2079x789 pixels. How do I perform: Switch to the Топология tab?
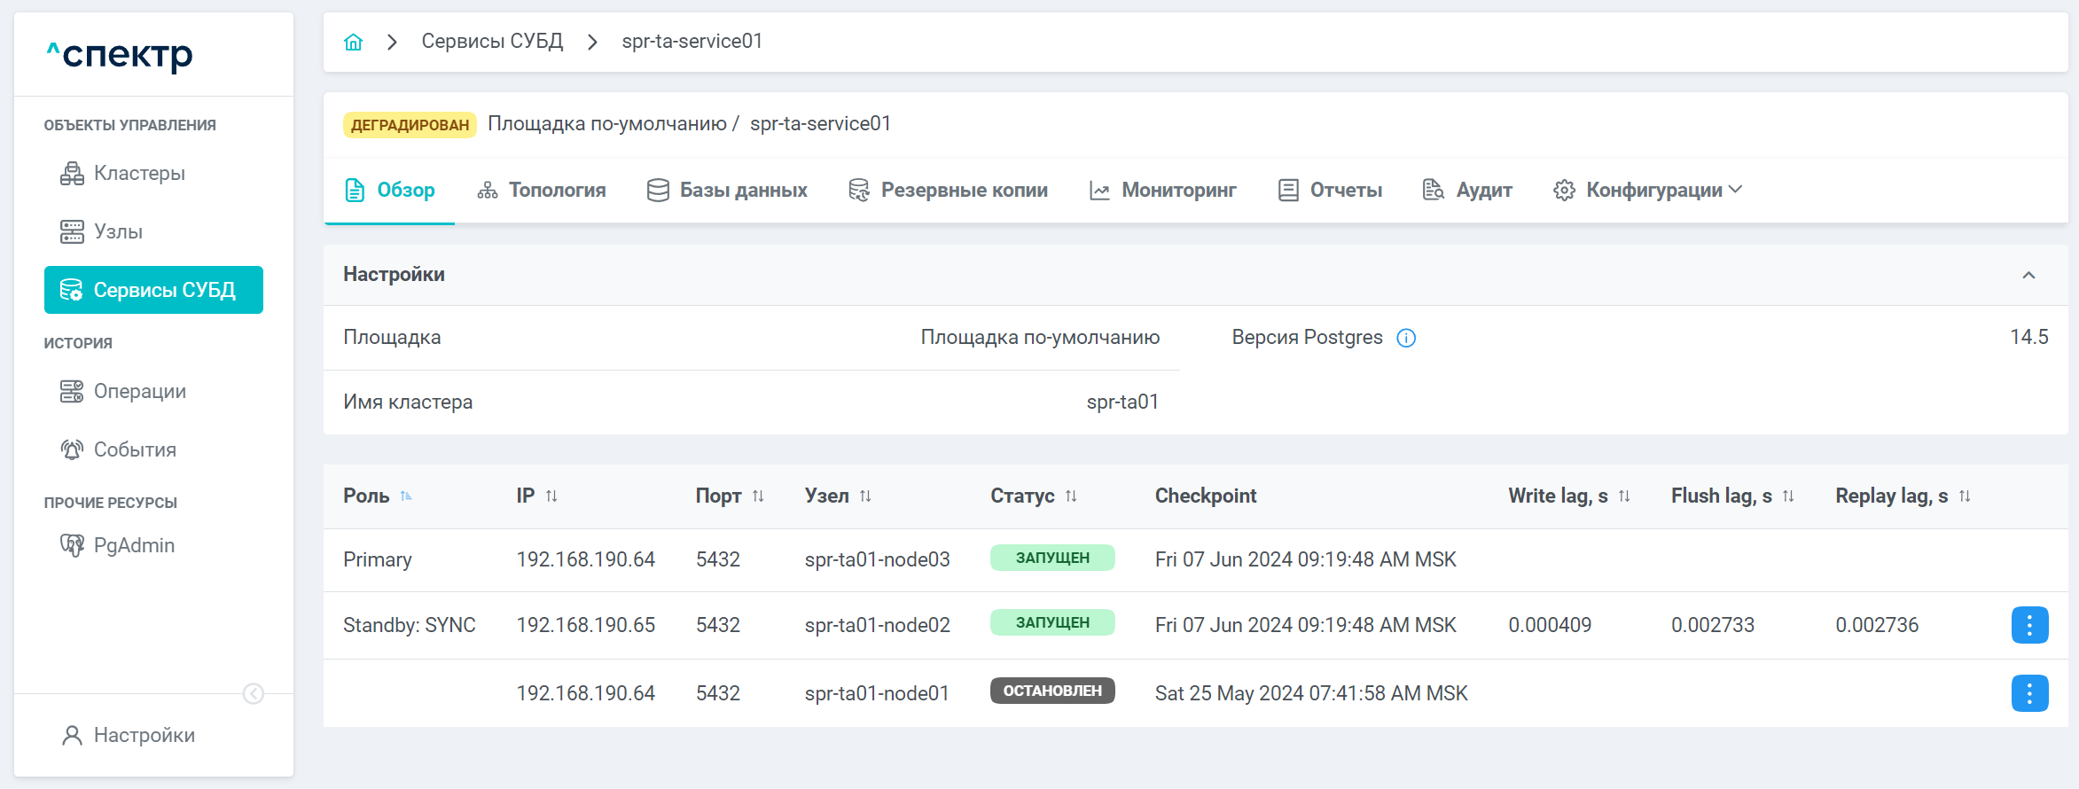(542, 191)
